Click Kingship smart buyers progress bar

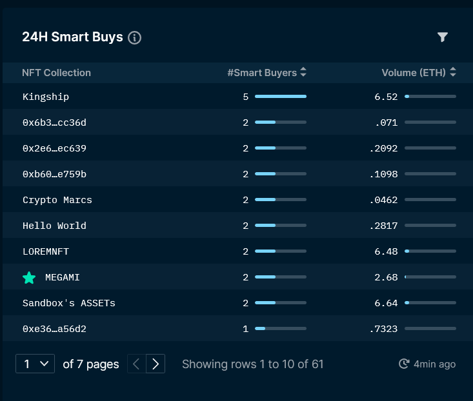[x=281, y=97]
